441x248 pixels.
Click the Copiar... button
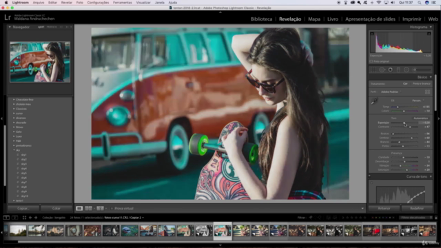pos(23,208)
